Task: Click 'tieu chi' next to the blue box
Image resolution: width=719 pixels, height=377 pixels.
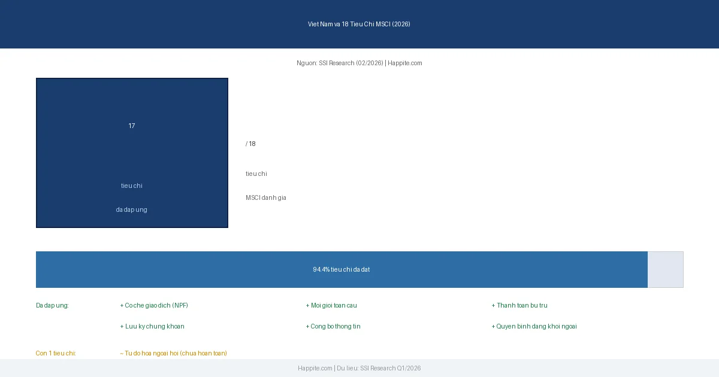Action: [x=256, y=174]
